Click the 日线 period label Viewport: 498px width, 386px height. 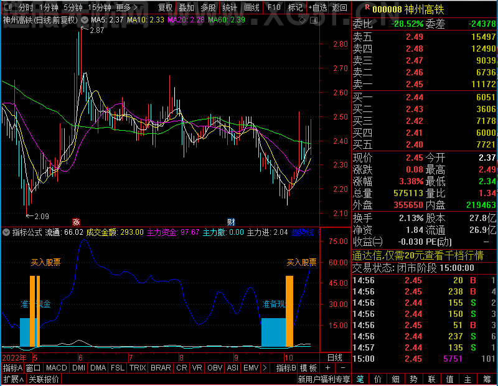tap(335, 358)
